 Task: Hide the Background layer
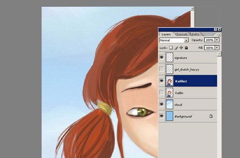162,116
